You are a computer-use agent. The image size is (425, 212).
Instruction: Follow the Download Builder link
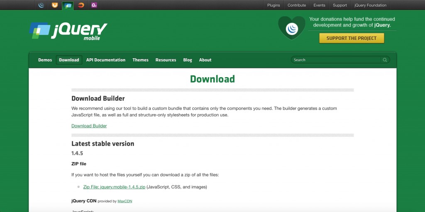point(89,126)
